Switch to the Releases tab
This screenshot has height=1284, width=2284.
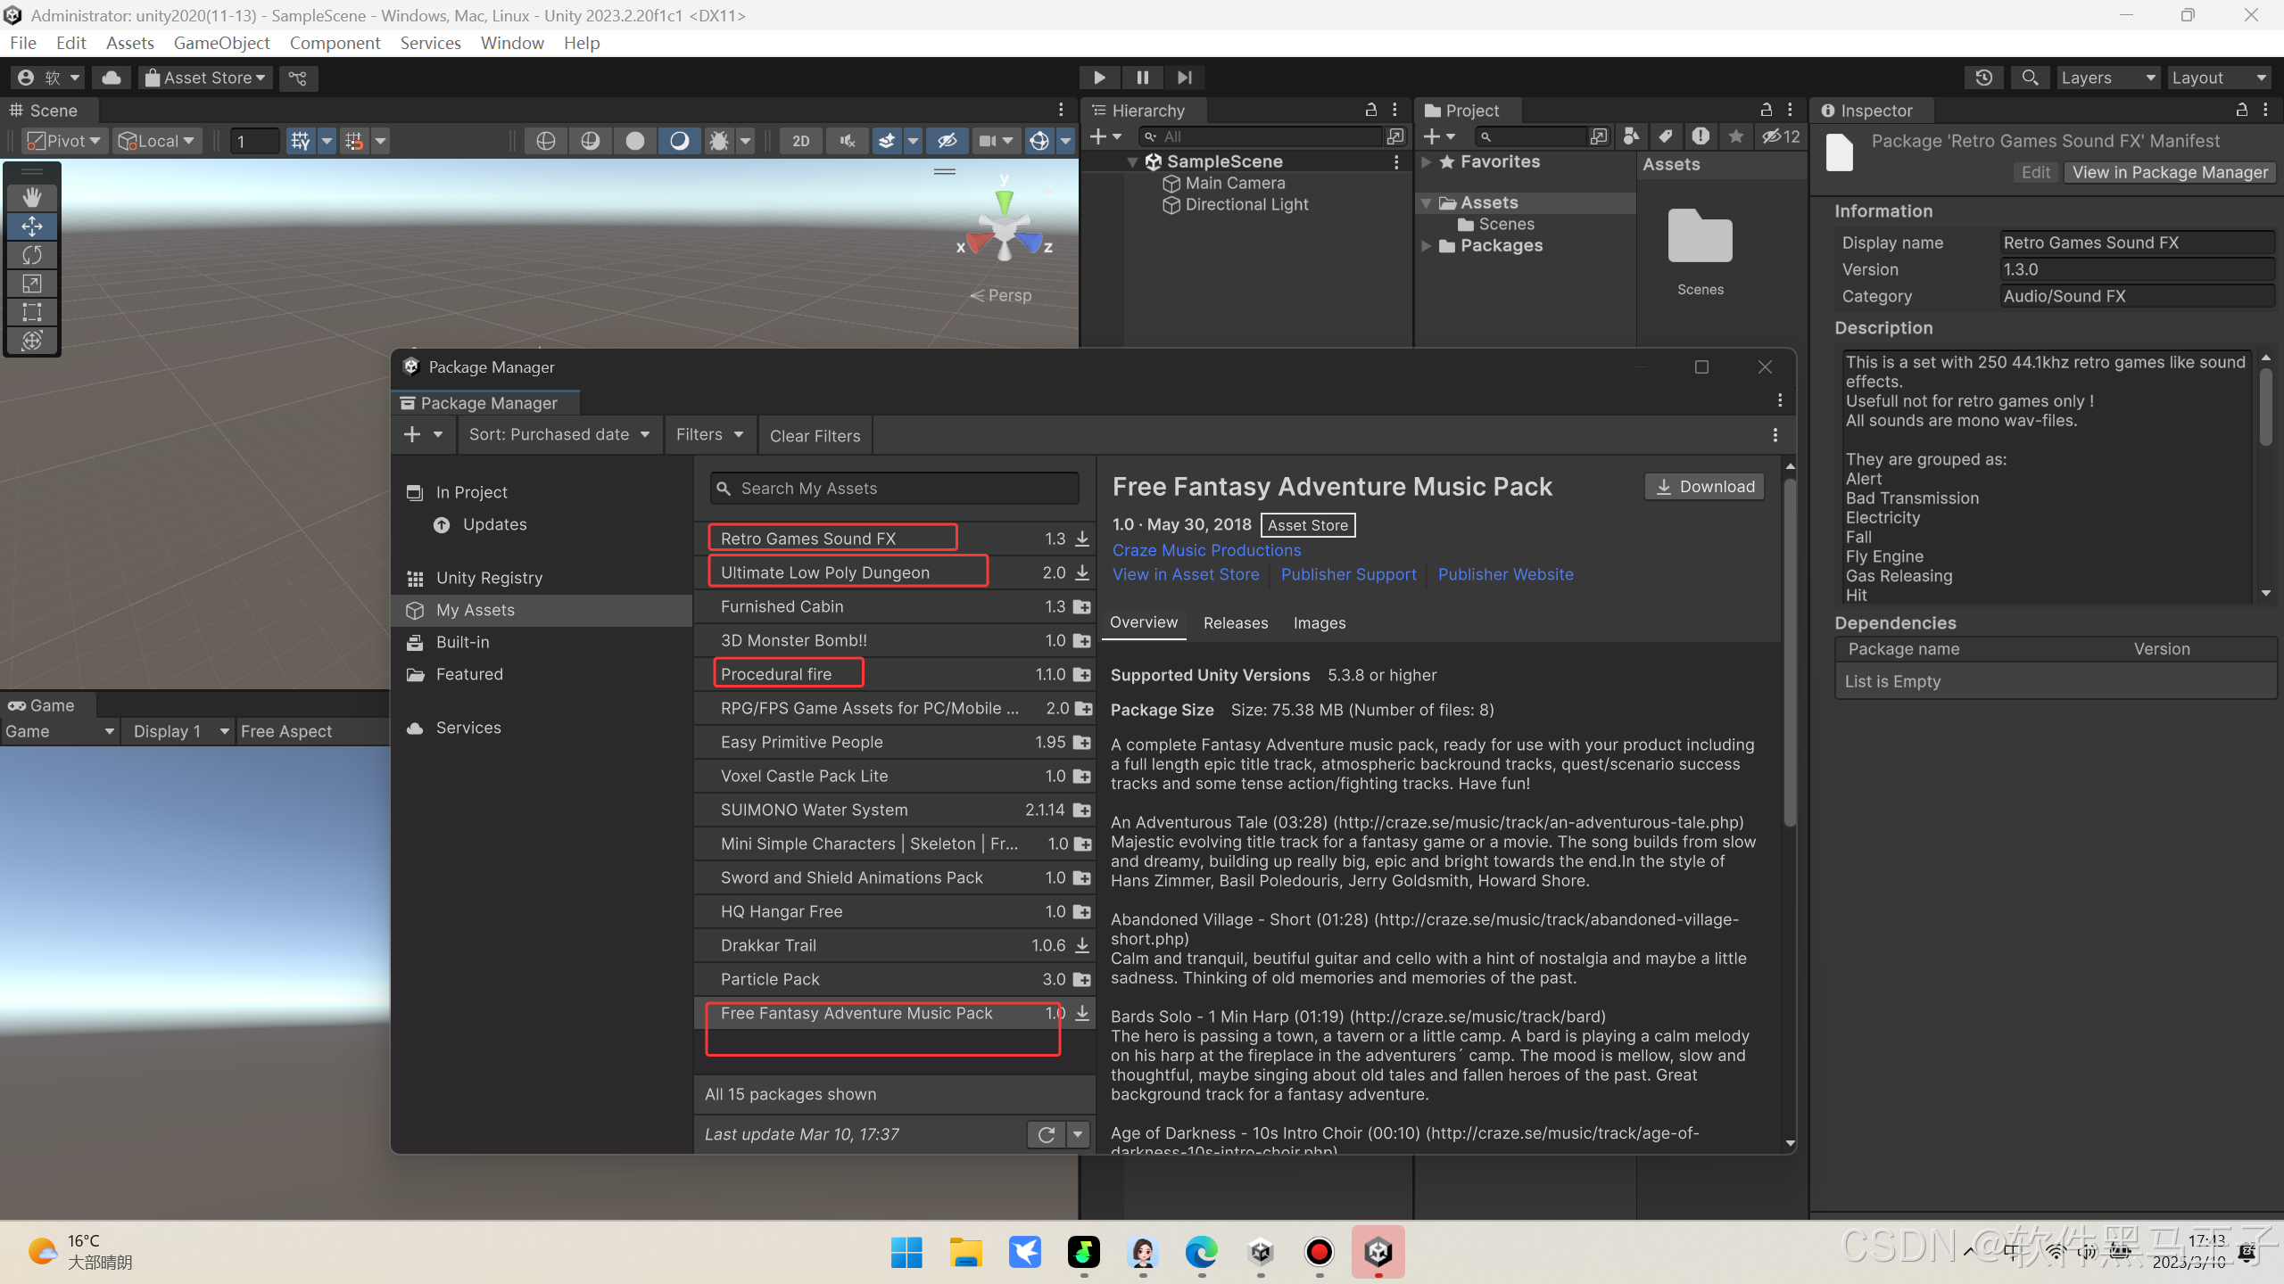pos(1235,622)
